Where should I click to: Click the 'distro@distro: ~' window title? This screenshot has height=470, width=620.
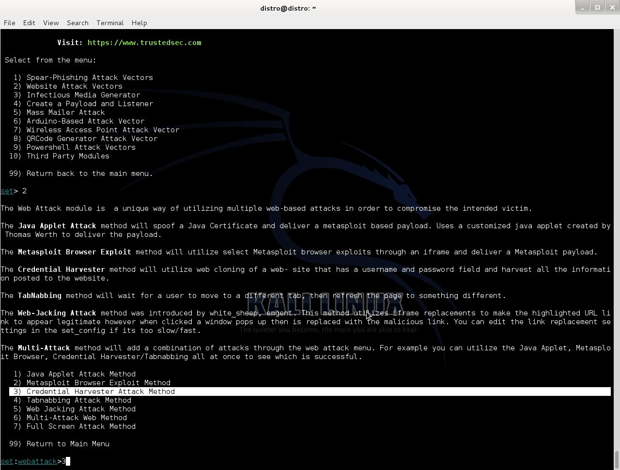coord(288,8)
